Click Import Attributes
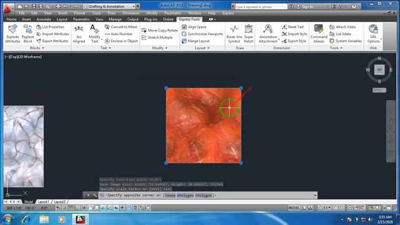400x225 pixels. (52, 34)
